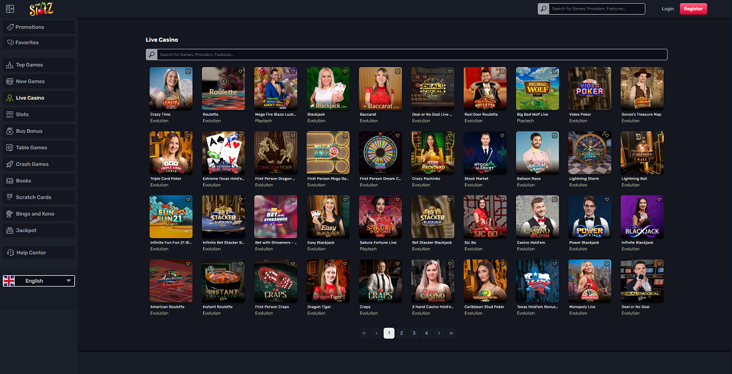Click the Scratch Cards icon

(10, 197)
